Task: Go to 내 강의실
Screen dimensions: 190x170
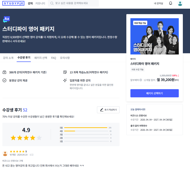Action: 158,3
